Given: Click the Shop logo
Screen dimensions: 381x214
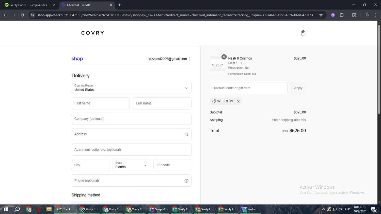Looking at the screenshot, I should click(77, 59).
